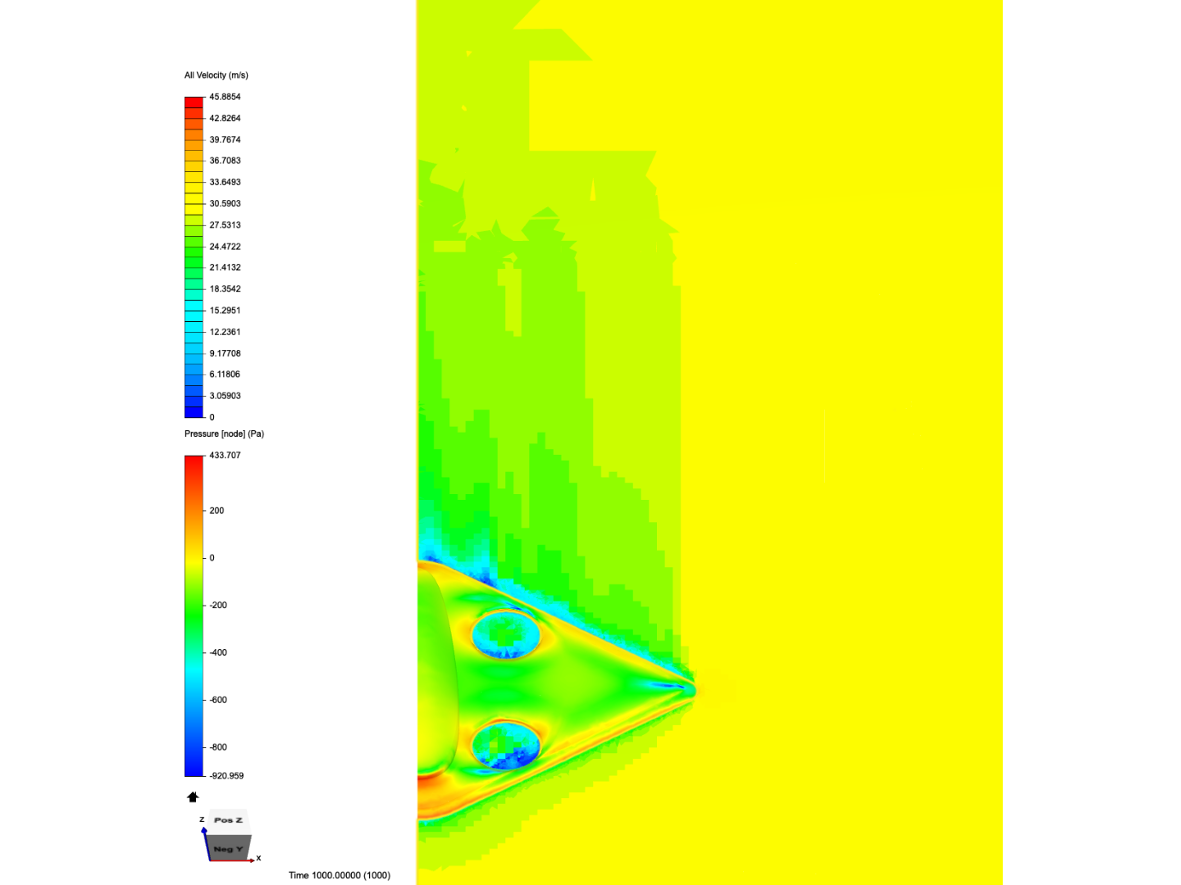The image size is (1181, 885).
Task: Select the Pos Z face of orientation cube
Action: point(228,820)
